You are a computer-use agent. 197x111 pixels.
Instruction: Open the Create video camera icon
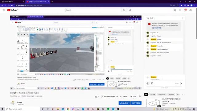[175, 10]
